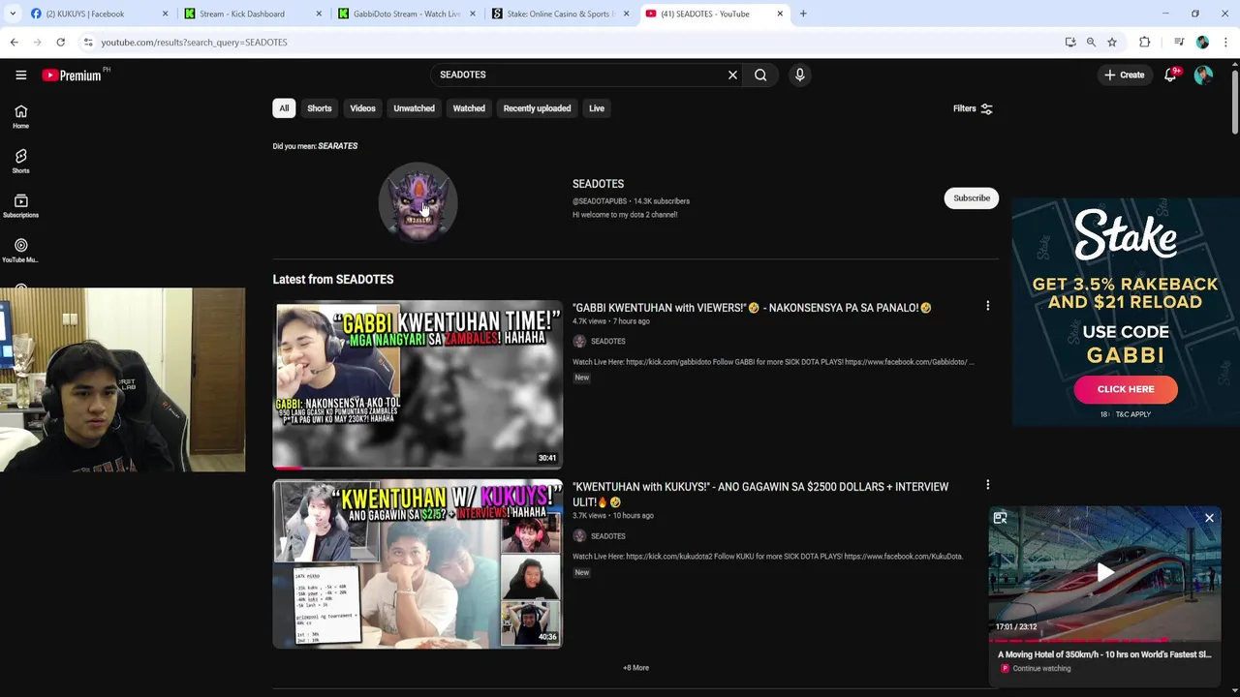Click the magnifier search button

tap(760, 75)
